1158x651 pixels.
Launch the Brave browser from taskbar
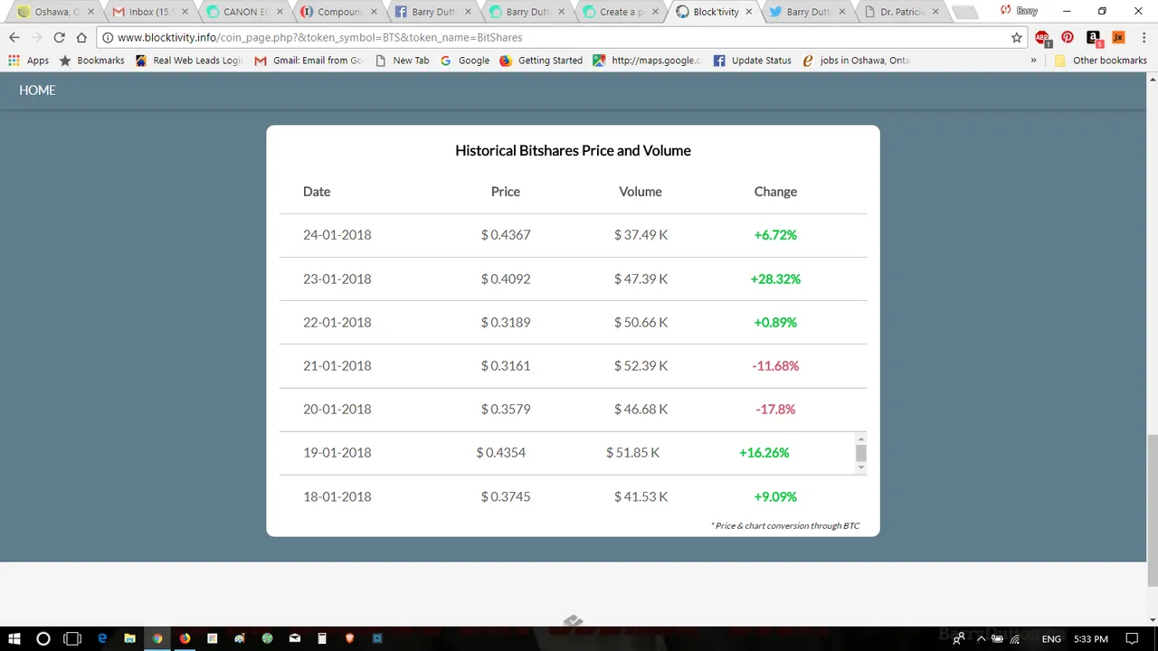[350, 638]
